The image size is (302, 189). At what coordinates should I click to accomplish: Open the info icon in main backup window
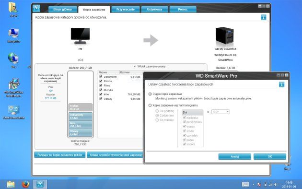[263, 17]
